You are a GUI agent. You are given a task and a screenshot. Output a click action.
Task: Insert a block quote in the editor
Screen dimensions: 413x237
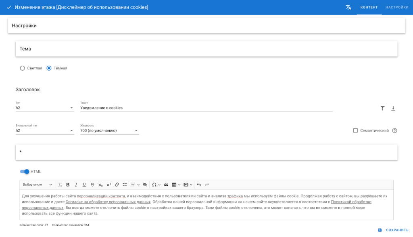coord(166,185)
